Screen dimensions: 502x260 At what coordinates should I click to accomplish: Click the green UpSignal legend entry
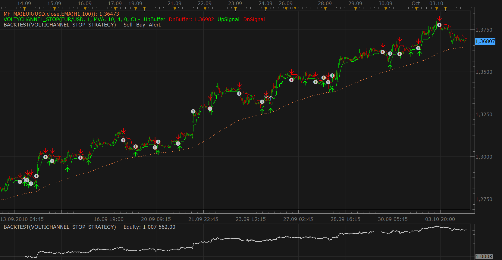tap(228, 19)
